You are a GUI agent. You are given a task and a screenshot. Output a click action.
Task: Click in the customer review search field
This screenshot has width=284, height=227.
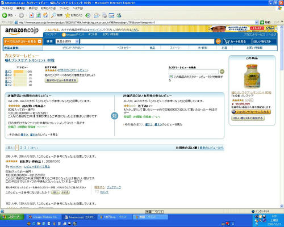pos(194,72)
